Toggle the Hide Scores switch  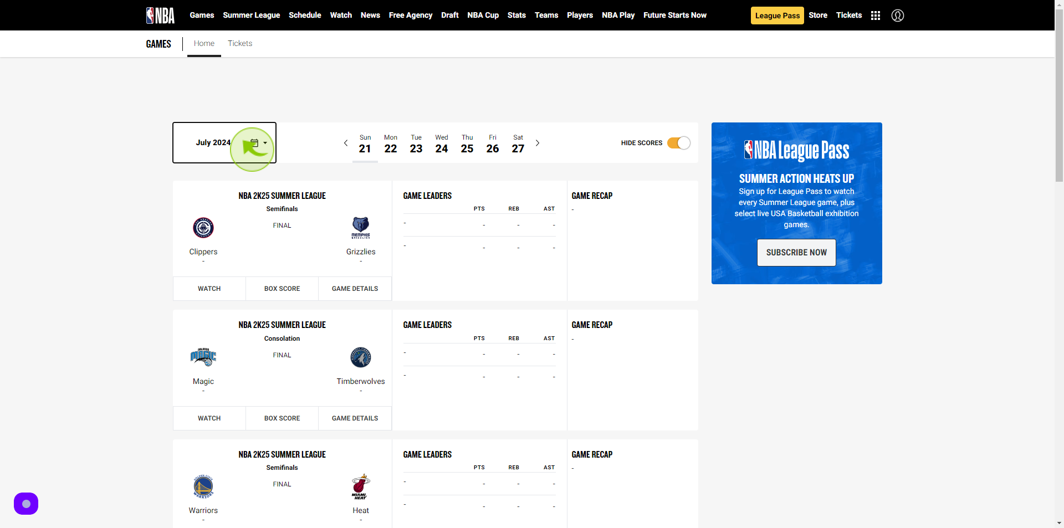(x=678, y=143)
